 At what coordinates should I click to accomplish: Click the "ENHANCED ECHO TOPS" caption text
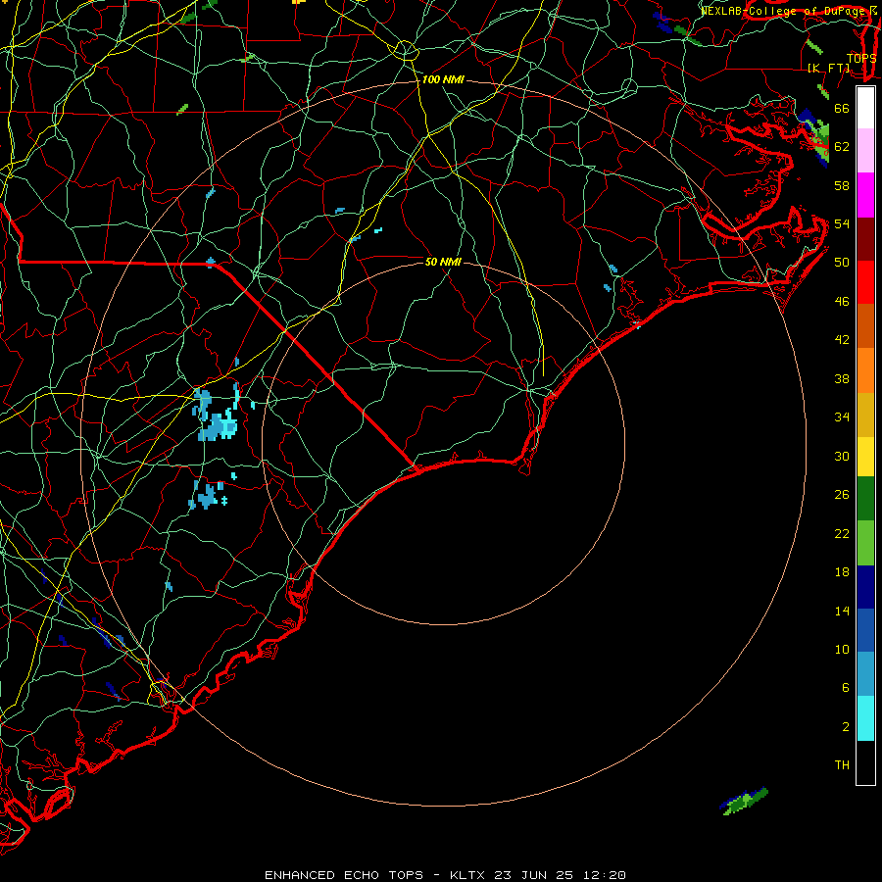[x=344, y=875]
